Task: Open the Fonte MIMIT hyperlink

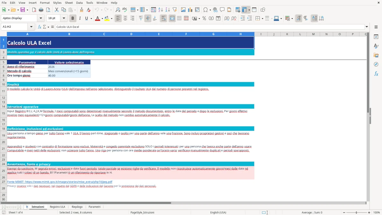Action: [60, 182]
